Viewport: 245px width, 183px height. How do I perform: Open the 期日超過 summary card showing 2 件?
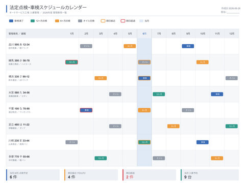point(149,175)
